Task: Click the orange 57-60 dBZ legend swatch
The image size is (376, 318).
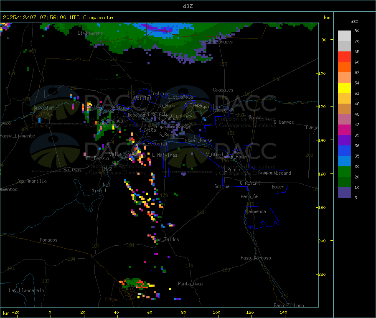Action: (344, 67)
